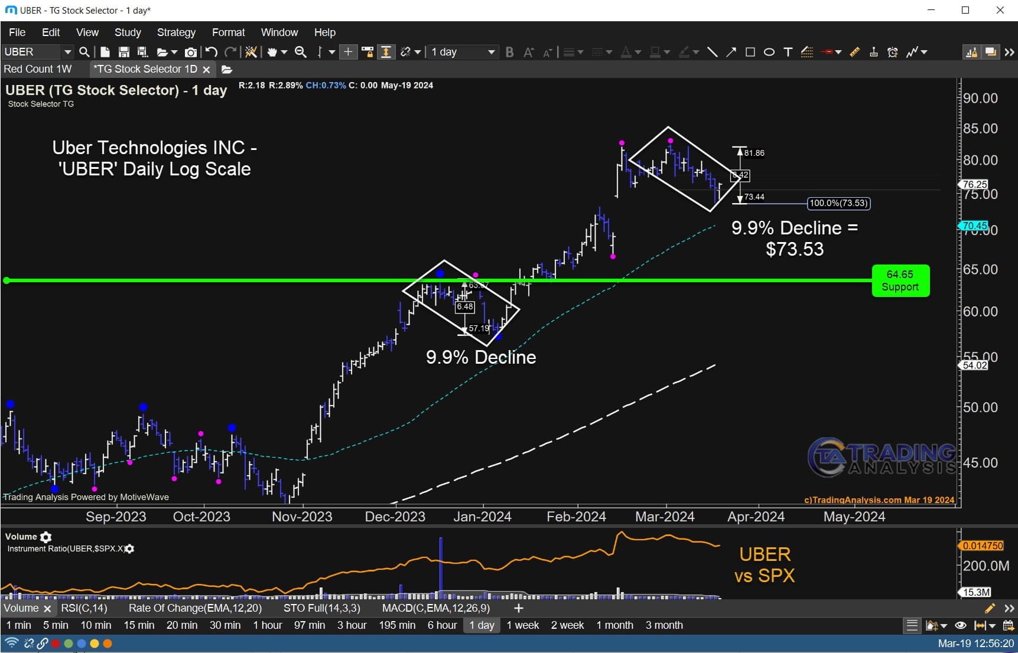Select the hand pan tool

272,52
